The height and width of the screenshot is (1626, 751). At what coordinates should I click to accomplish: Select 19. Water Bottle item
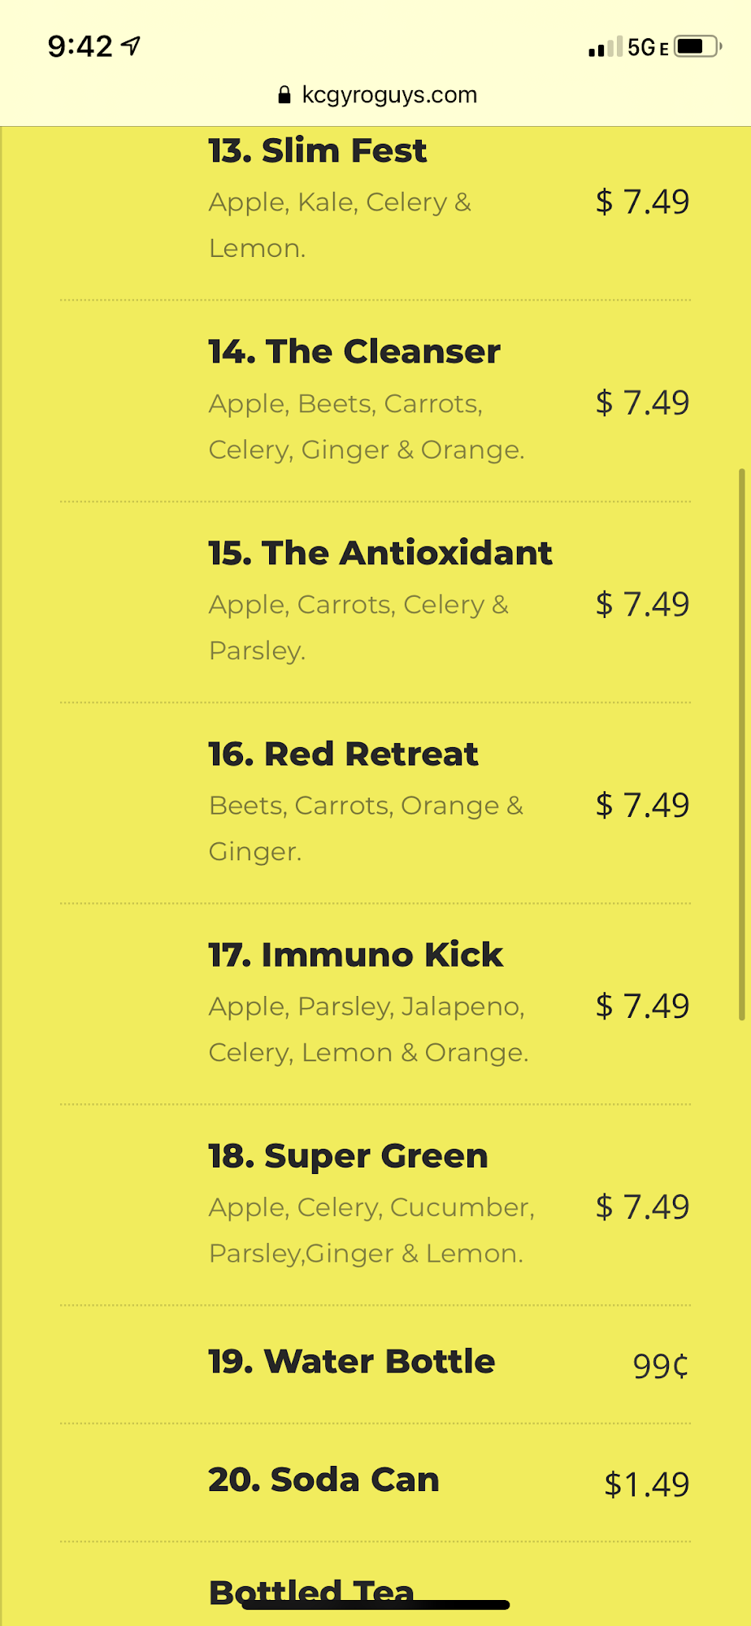(x=351, y=1361)
